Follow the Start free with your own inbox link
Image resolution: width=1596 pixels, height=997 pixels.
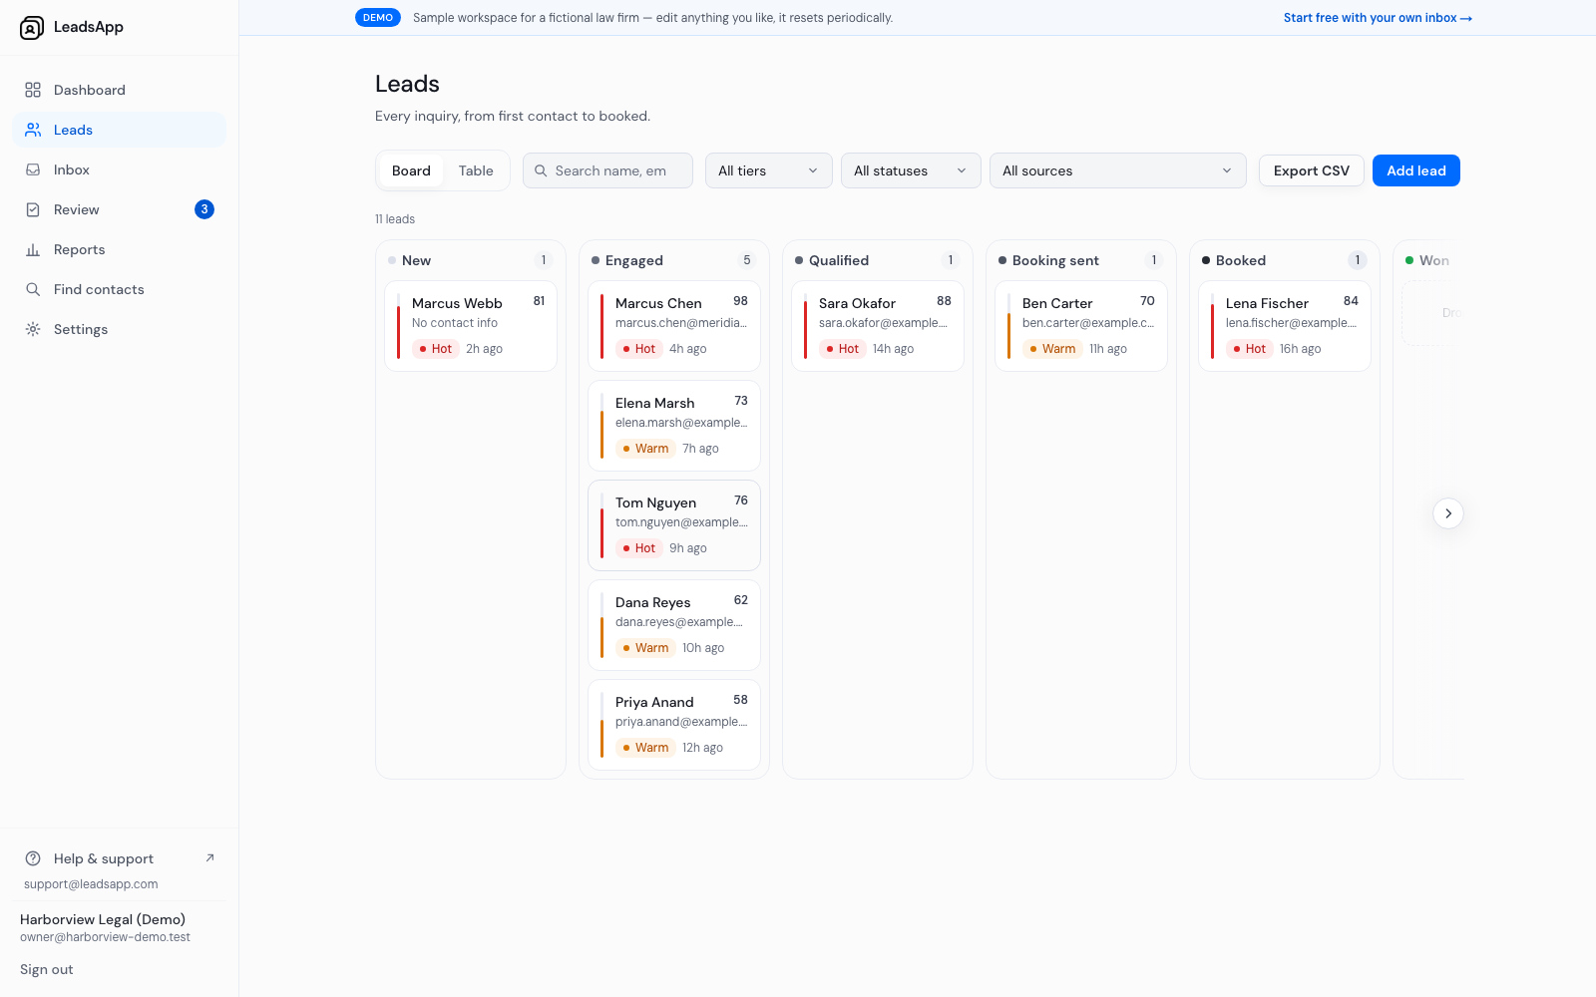coord(1378,18)
